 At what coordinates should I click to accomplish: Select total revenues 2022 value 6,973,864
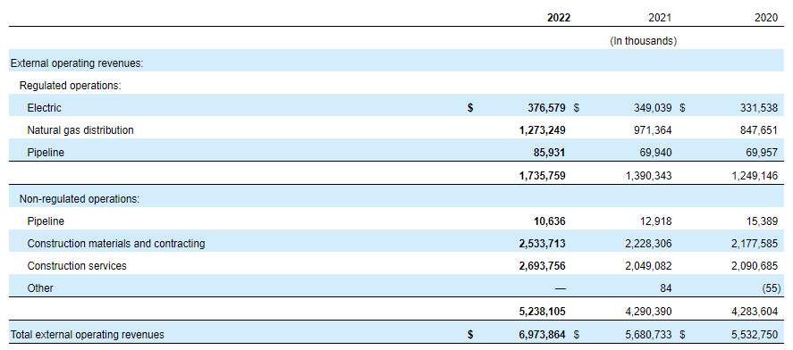click(x=542, y=334)
